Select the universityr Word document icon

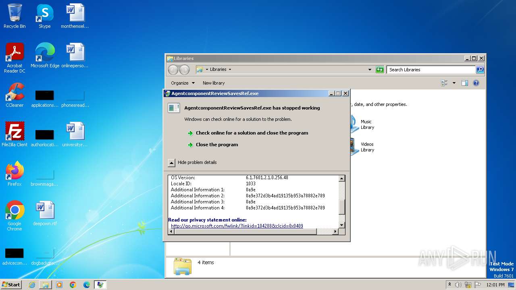[x=75, y=135]
